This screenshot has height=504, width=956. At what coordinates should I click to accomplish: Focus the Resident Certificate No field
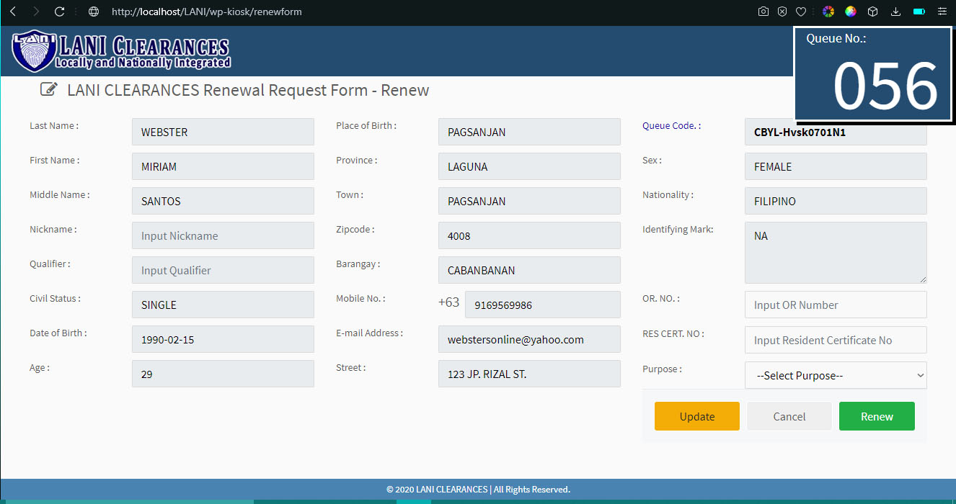pyautogui.click(x=835, y=340)
